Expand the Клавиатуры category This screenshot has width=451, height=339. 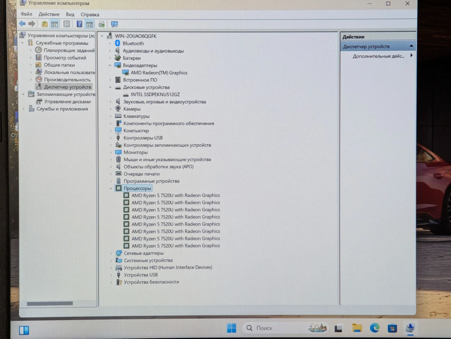pyautogui.click(x=110, y=116)
